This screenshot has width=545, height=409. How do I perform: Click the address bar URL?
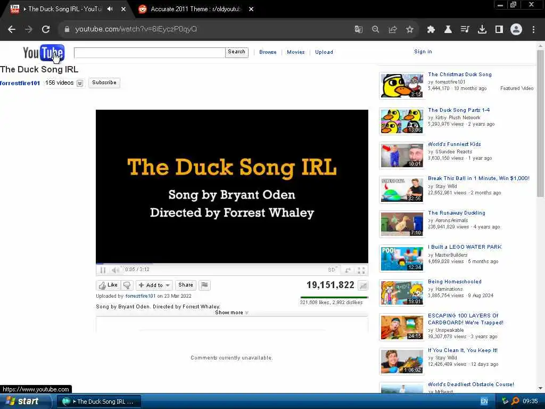click(136, 29)
